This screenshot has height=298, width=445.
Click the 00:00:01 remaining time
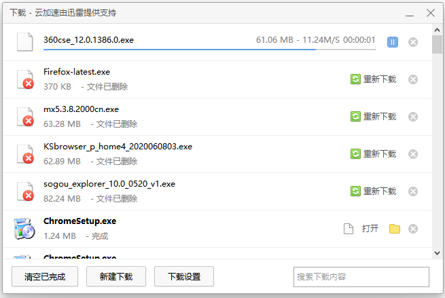(x=359, y=39)
